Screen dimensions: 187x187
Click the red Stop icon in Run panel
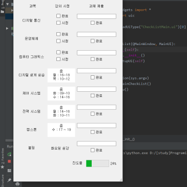(x=9, y=161)
